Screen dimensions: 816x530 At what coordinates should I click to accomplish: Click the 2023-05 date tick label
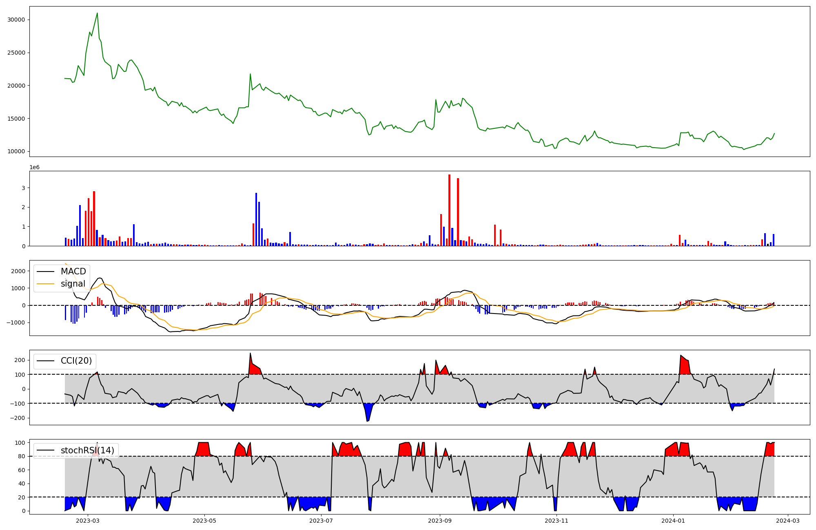coord(204,521)
